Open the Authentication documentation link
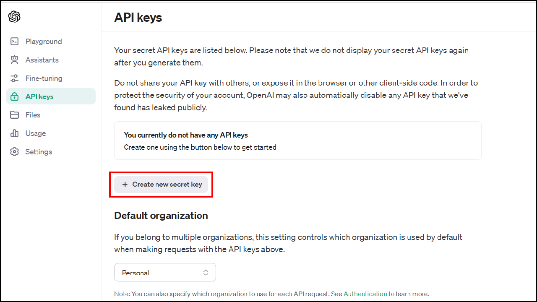 coord(365,294)
